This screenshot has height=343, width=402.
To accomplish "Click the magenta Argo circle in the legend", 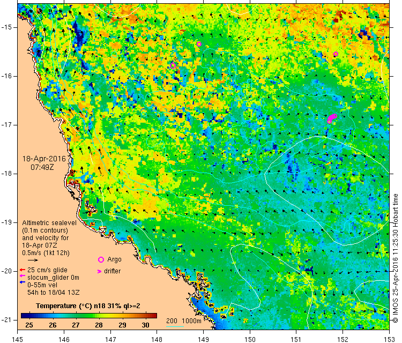I will pyautogui.click(x=101, y=260).
